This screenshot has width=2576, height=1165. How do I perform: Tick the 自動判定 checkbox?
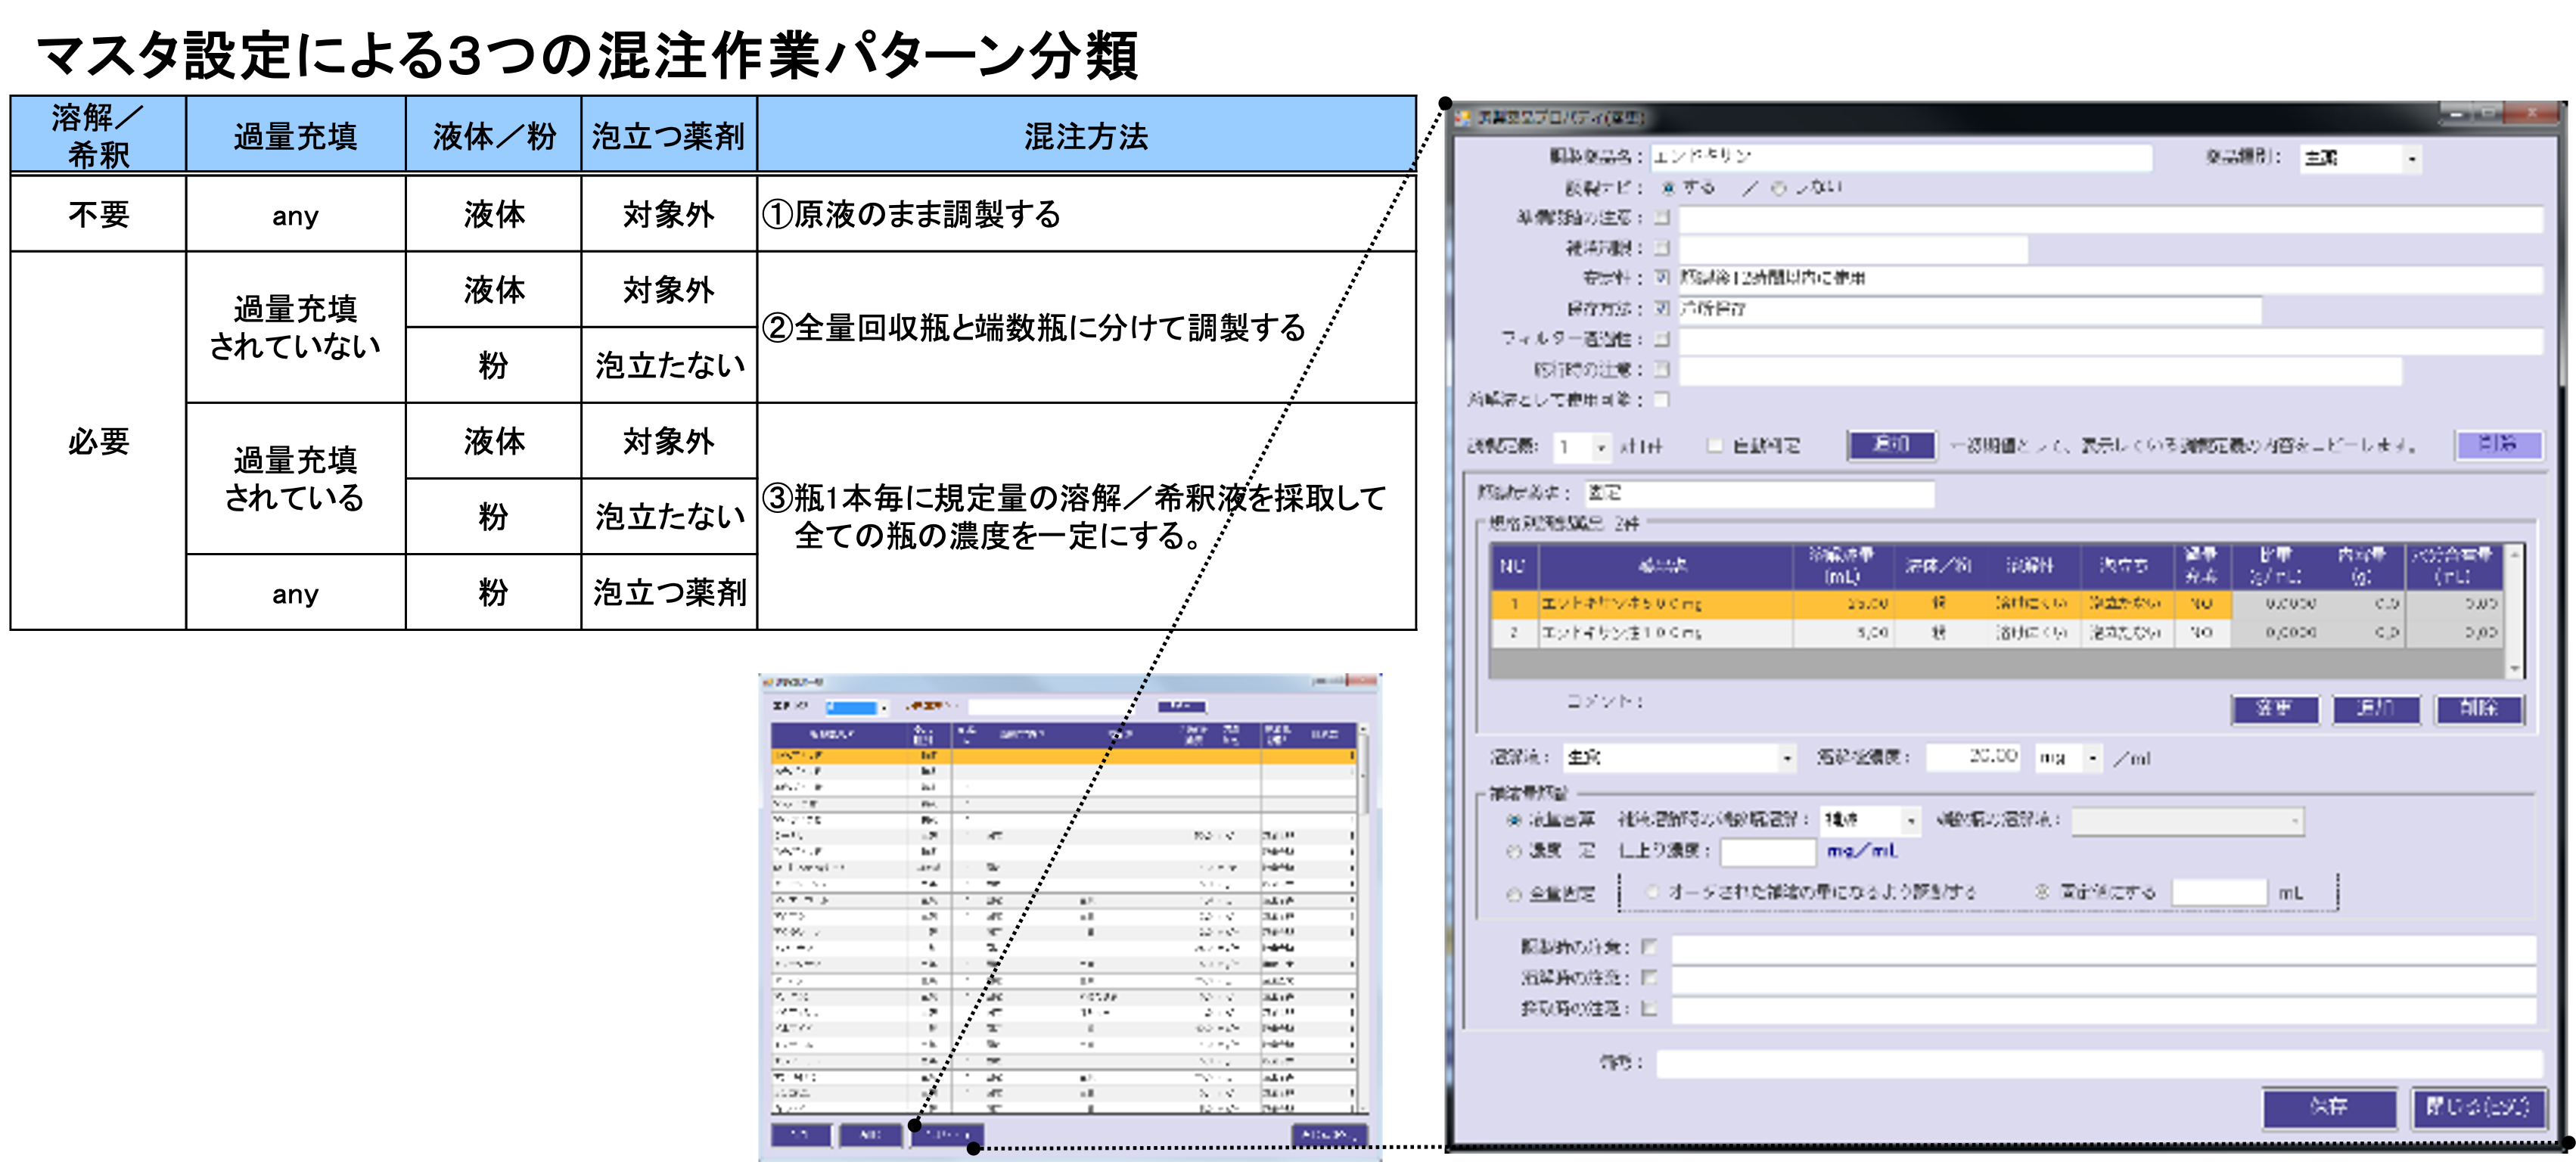[x=1715, y=445]
